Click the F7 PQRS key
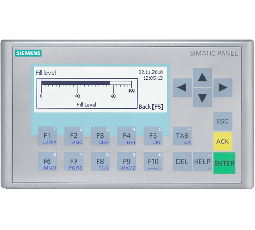 [74, 162]
